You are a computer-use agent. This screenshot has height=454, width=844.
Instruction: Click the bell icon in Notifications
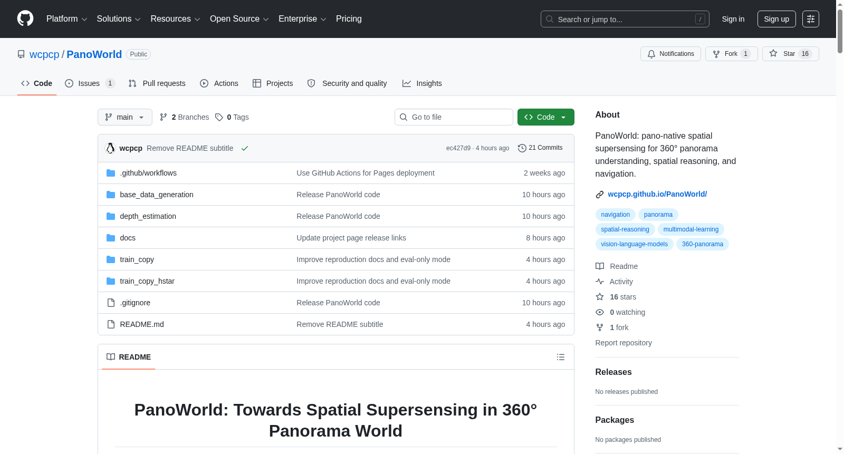(651, 54)
